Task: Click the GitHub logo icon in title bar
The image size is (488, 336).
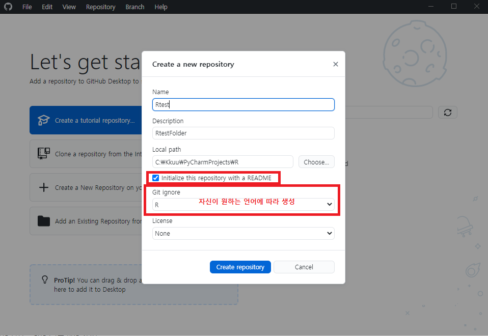Action: (8, 7)
